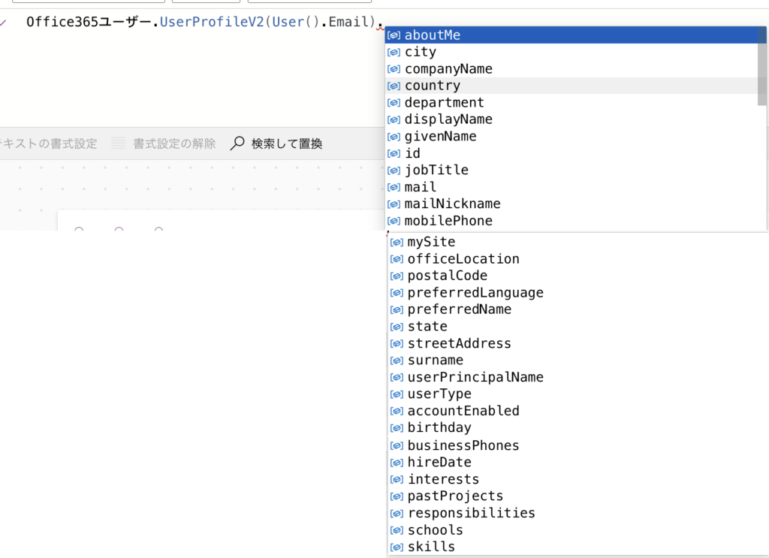Choose the country suggestion
The height and width of the screenshot is (558, 769).
(433, 86)
